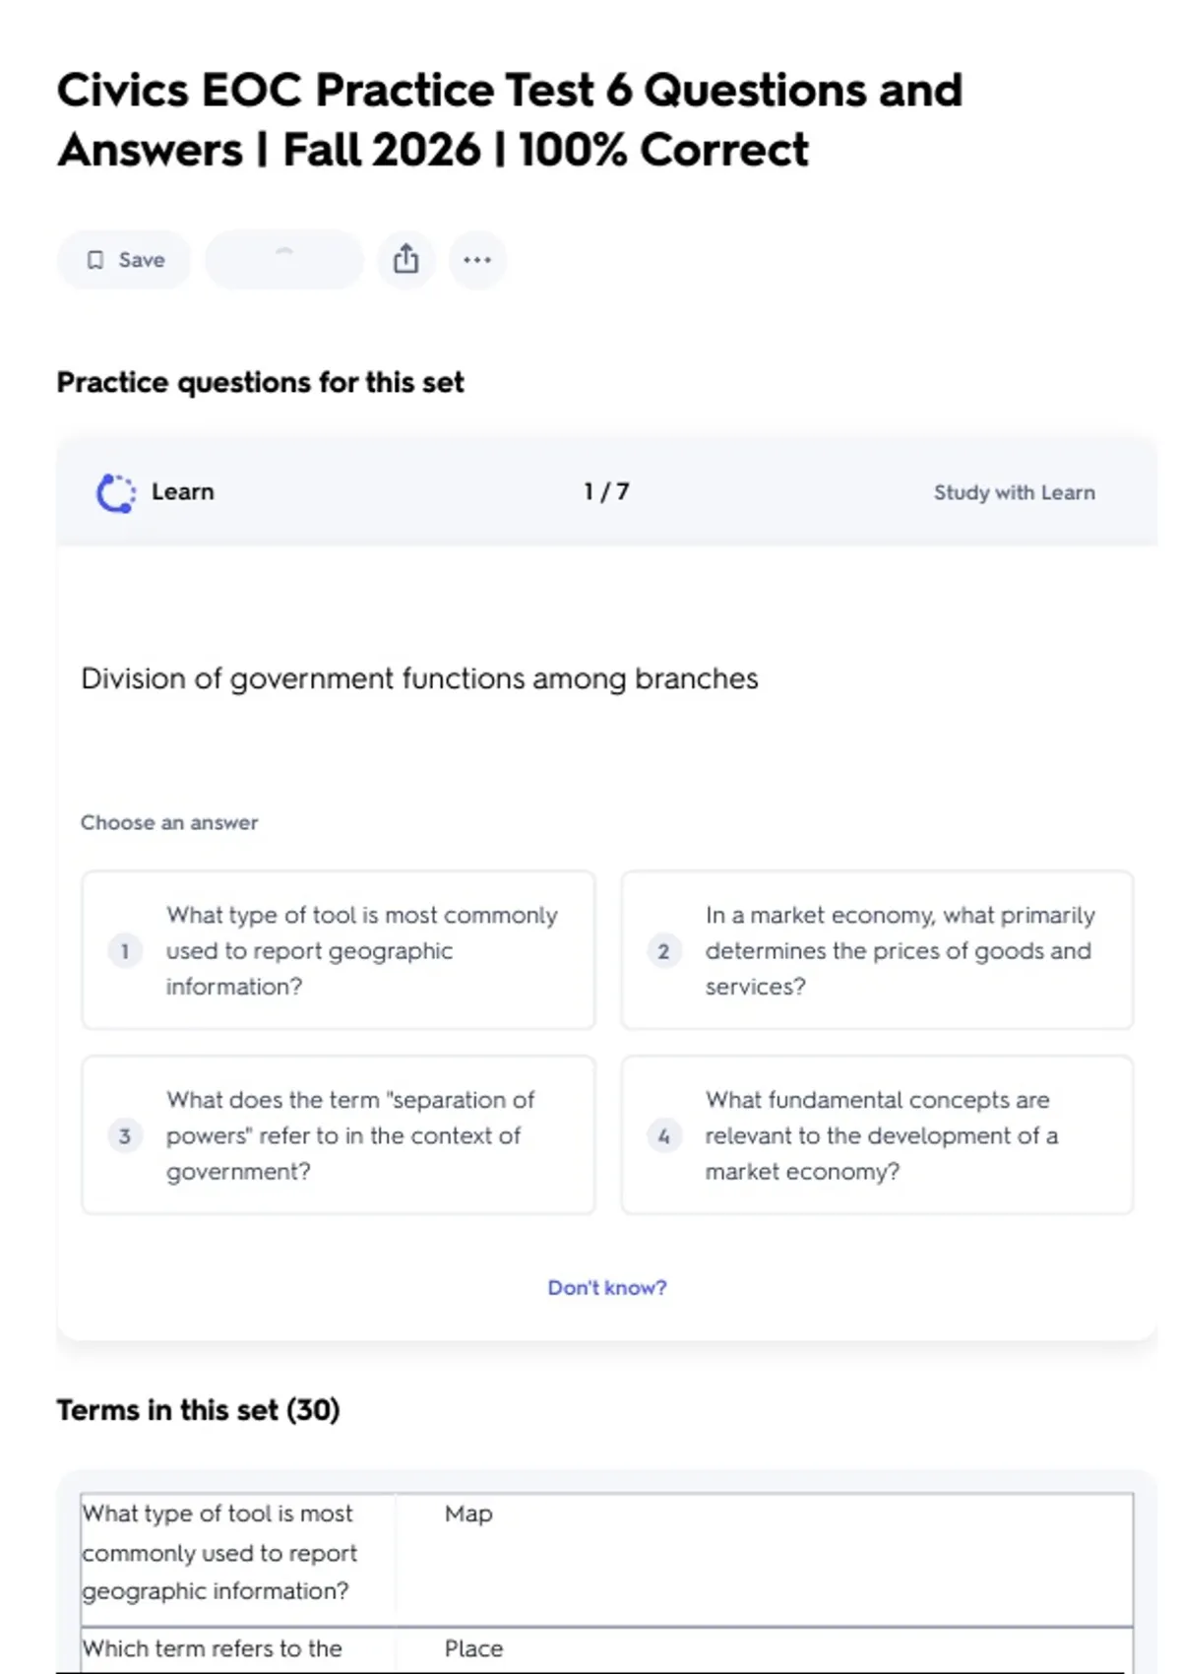Click the Don't know? link
This screenshot has width=1181, height=1674.
click(x=606, y=1287)
